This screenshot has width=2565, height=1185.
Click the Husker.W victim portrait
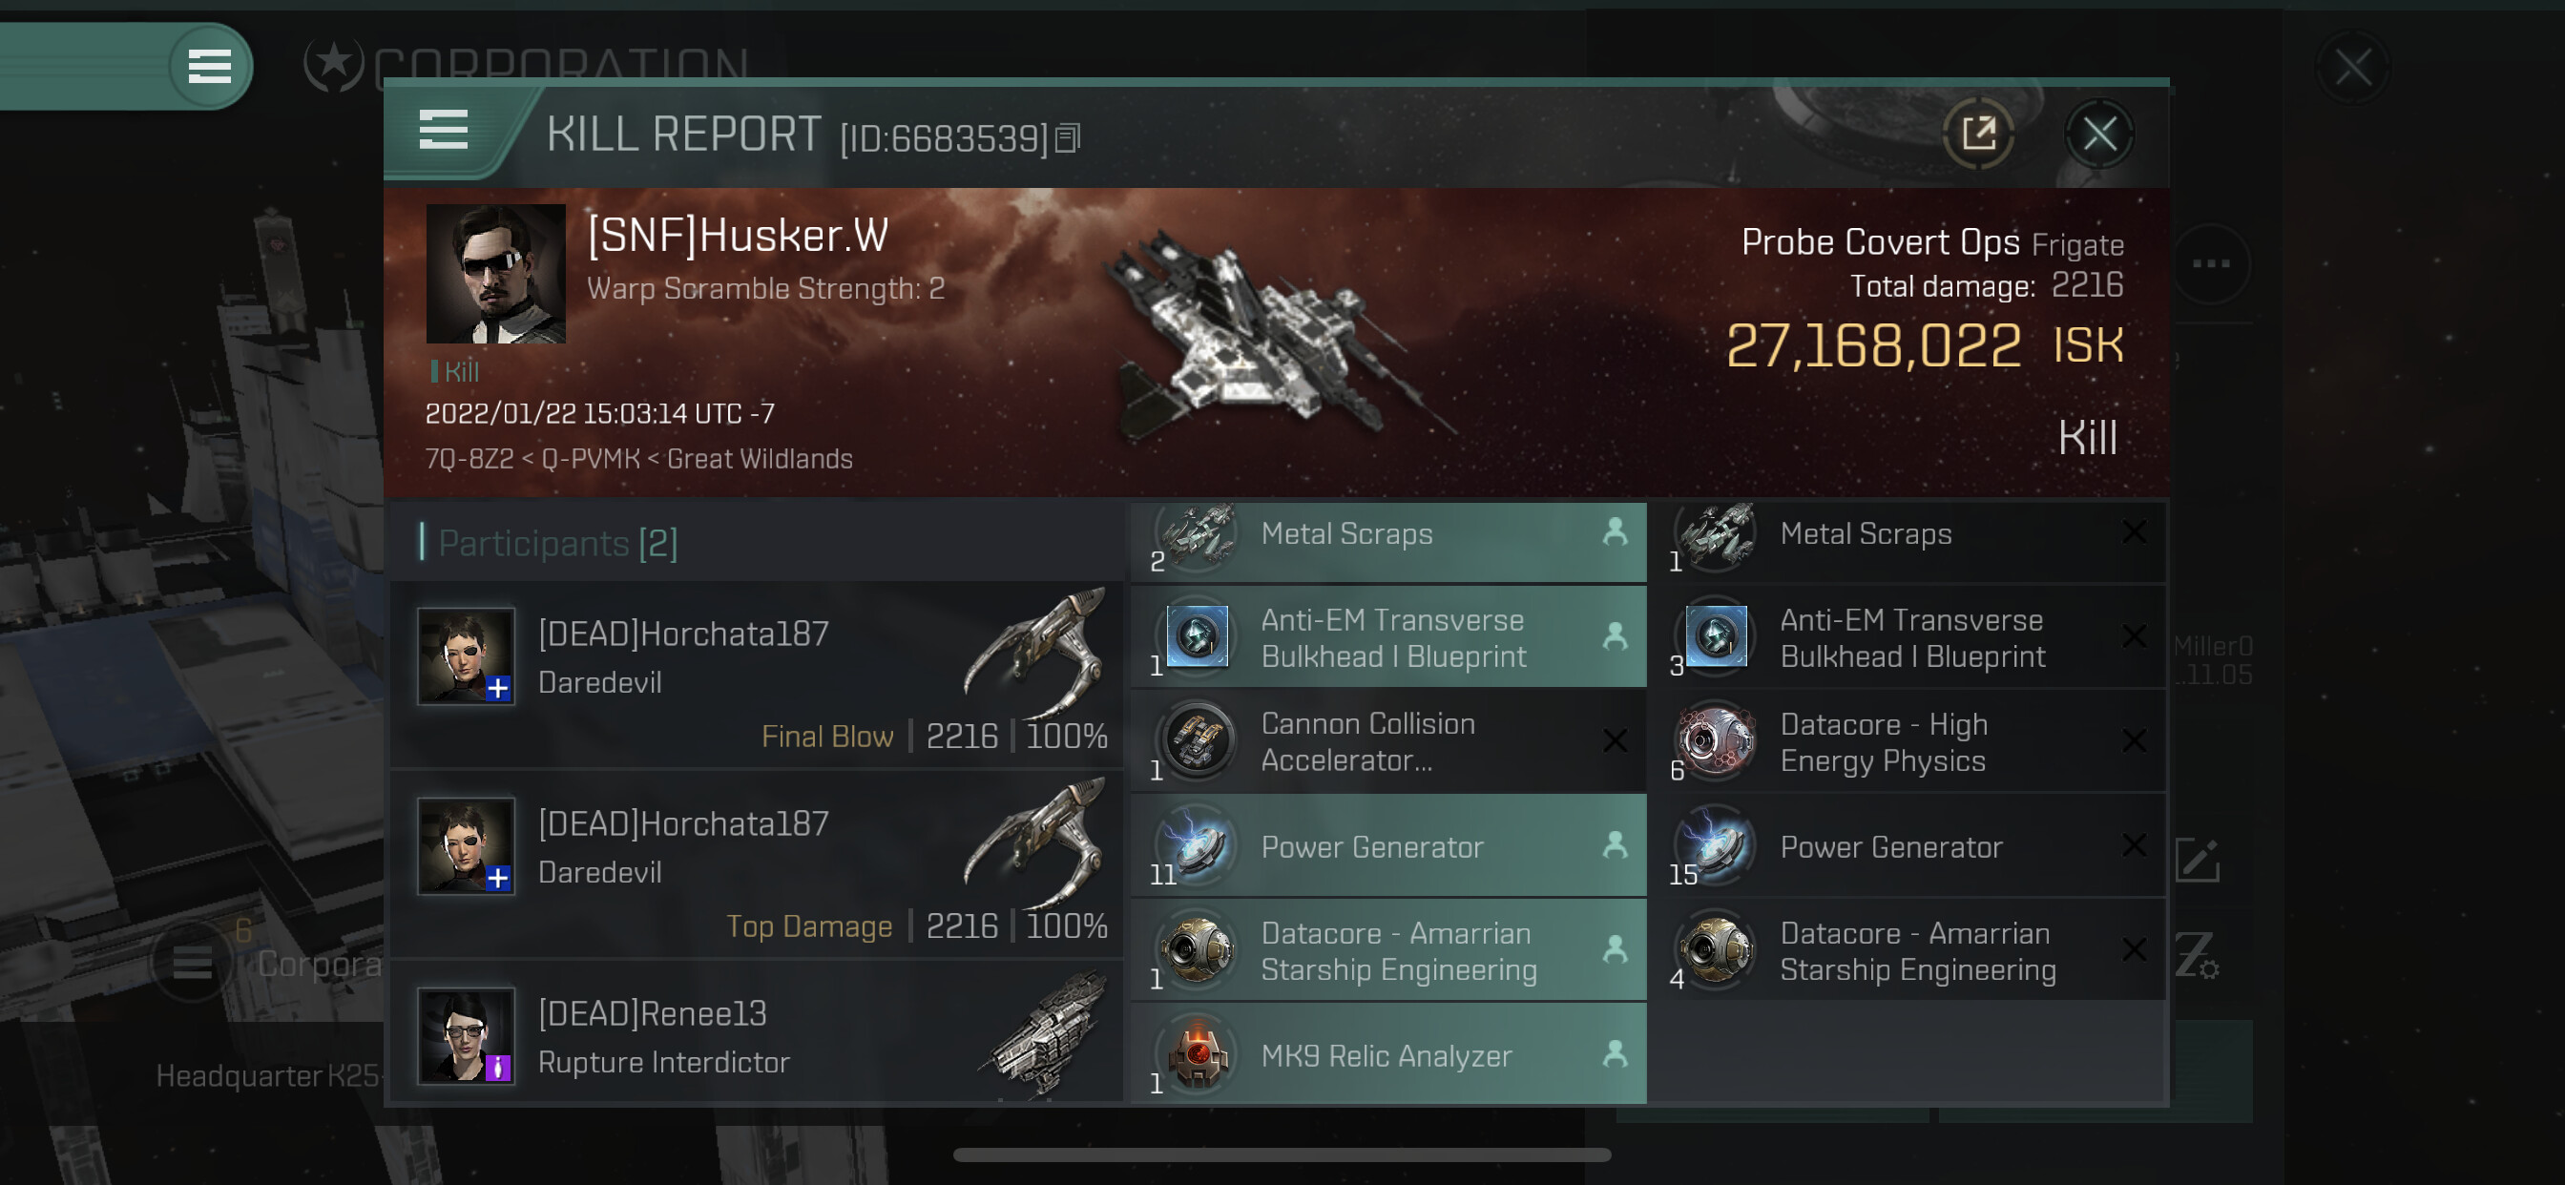pos(496,274)
